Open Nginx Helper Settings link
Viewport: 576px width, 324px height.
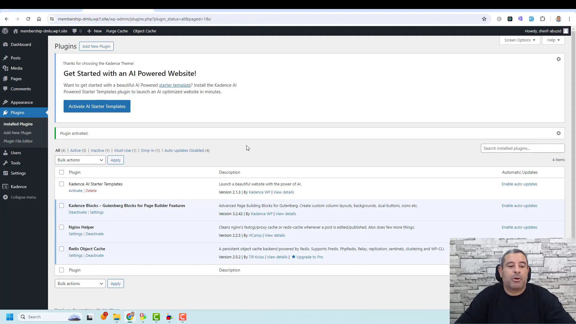tap(75, 234)
